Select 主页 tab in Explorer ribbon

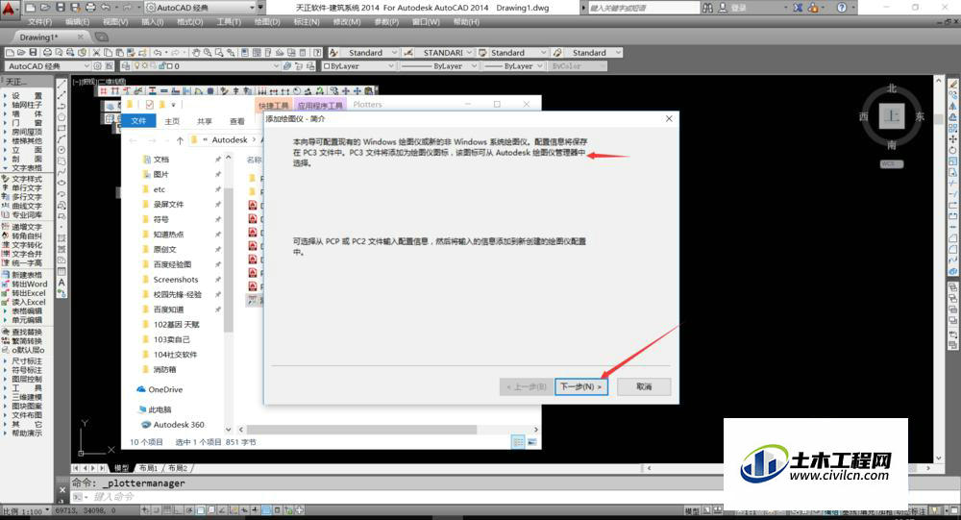[x=172, y=121]
